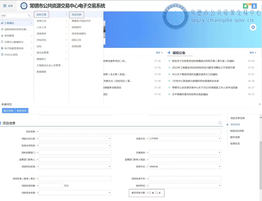Open 资审方式 dropdown

click(x=185, y=167)
